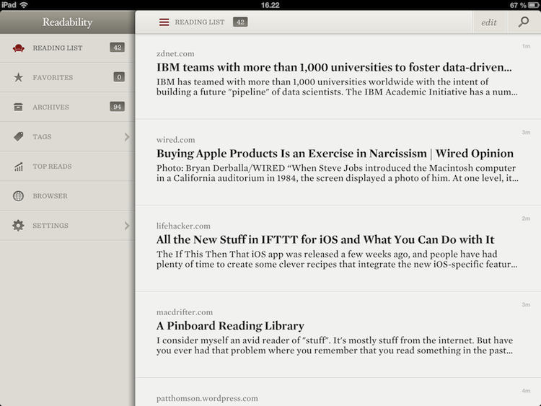Click the Top Reads chart icon

click(19, 167)
